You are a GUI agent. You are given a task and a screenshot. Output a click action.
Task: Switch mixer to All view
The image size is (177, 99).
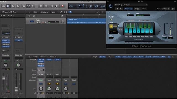tap(108, 57)
